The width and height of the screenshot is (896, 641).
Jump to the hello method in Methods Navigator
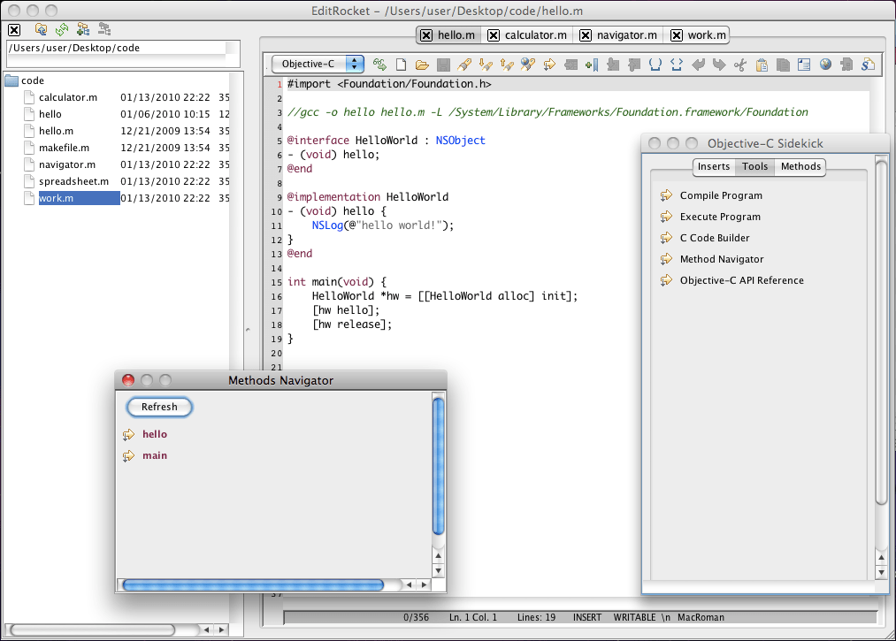154,434
